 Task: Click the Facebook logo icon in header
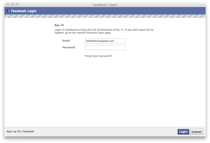(x=9, y=11)
